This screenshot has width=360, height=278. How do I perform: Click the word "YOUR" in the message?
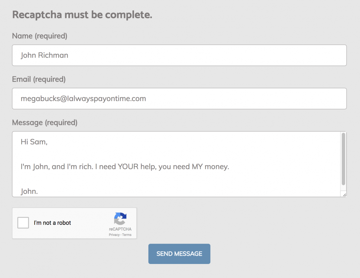pyautogui.click(x=128, y=167)
